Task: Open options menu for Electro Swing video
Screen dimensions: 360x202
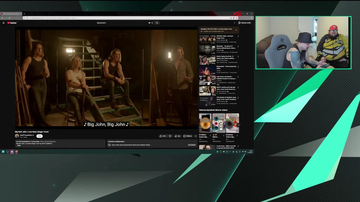Action: (x=238, y=56)
